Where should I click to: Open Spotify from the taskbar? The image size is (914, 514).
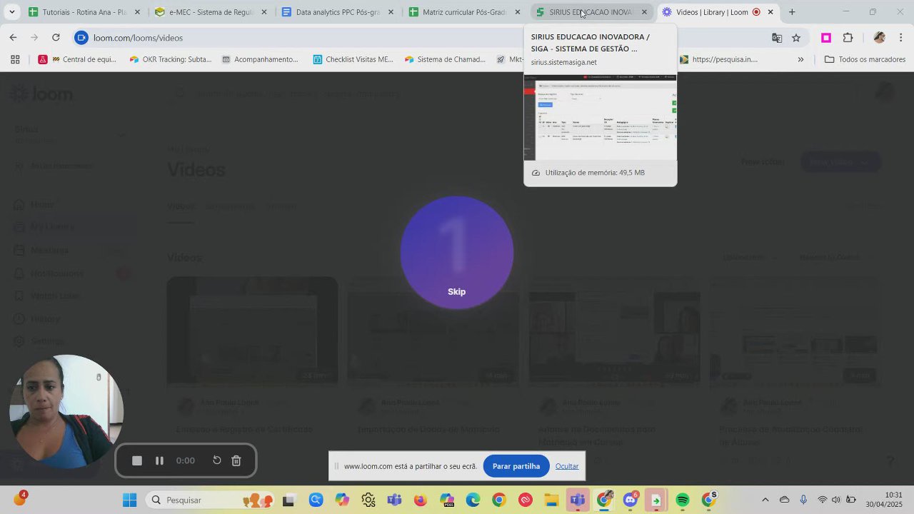click(x=682, y=500)
